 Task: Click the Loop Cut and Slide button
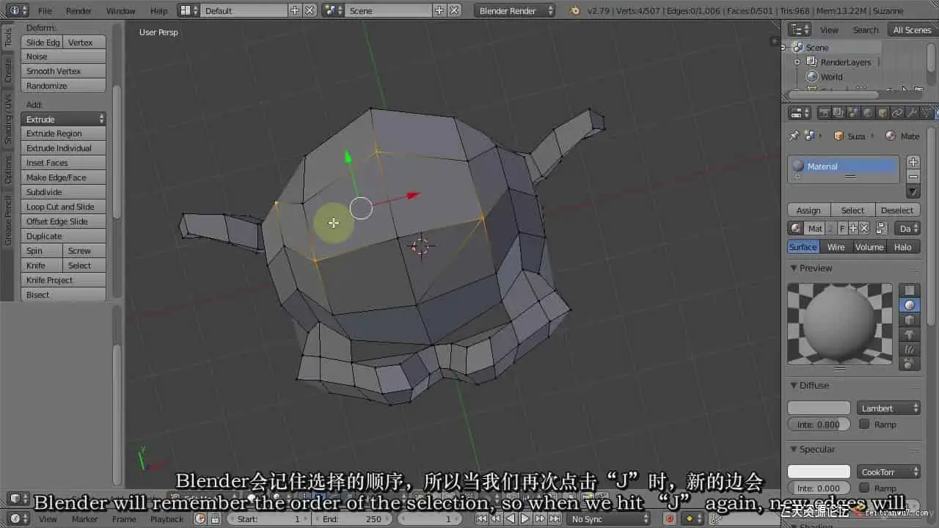click(x=64, y=207)
